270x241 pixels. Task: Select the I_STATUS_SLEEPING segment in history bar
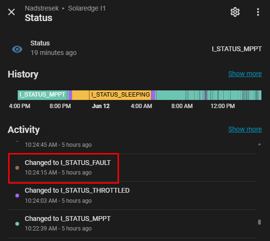pyautogui.click(x=120, y=95)
